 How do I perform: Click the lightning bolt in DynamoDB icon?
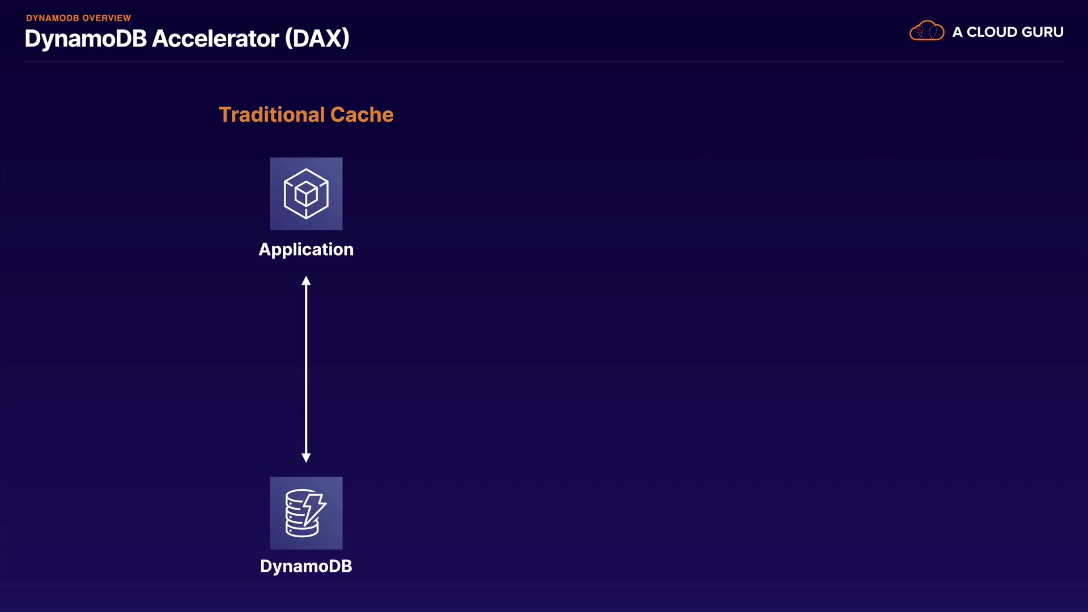click(314, 508)
